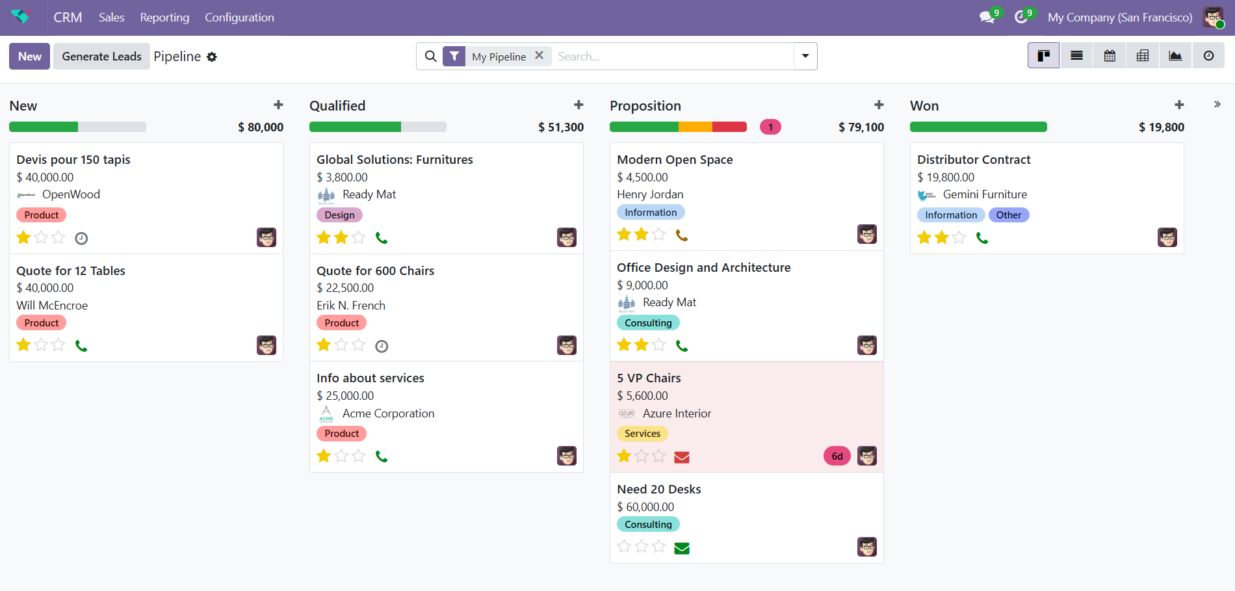Click the Office Design and Architecture card title

(703, 268)
